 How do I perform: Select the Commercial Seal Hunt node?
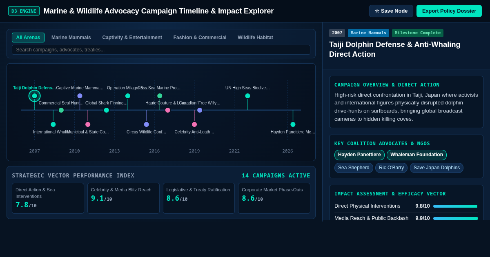[61, 110]
